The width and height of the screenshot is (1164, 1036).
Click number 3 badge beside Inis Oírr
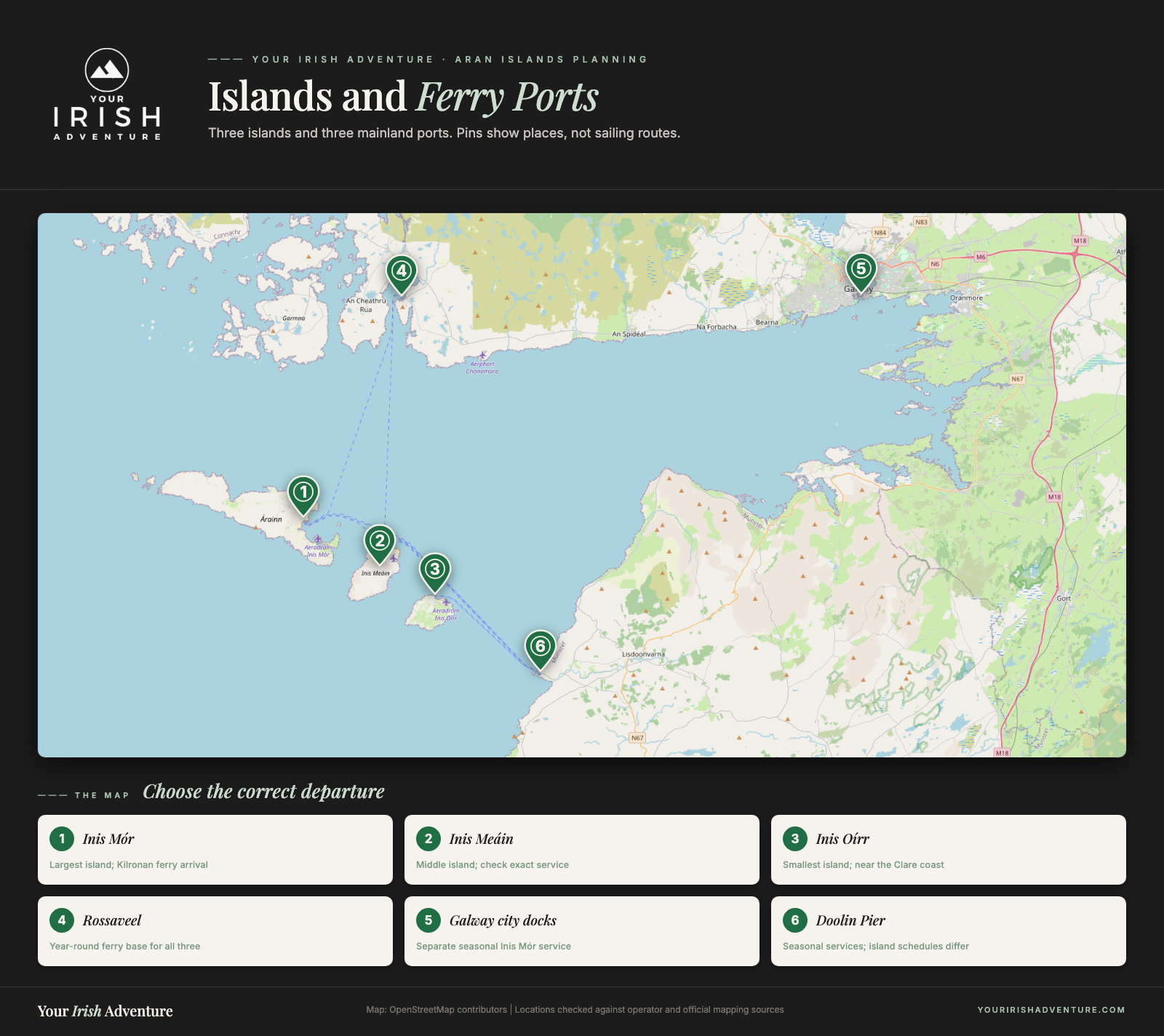(x=795, y=839)
